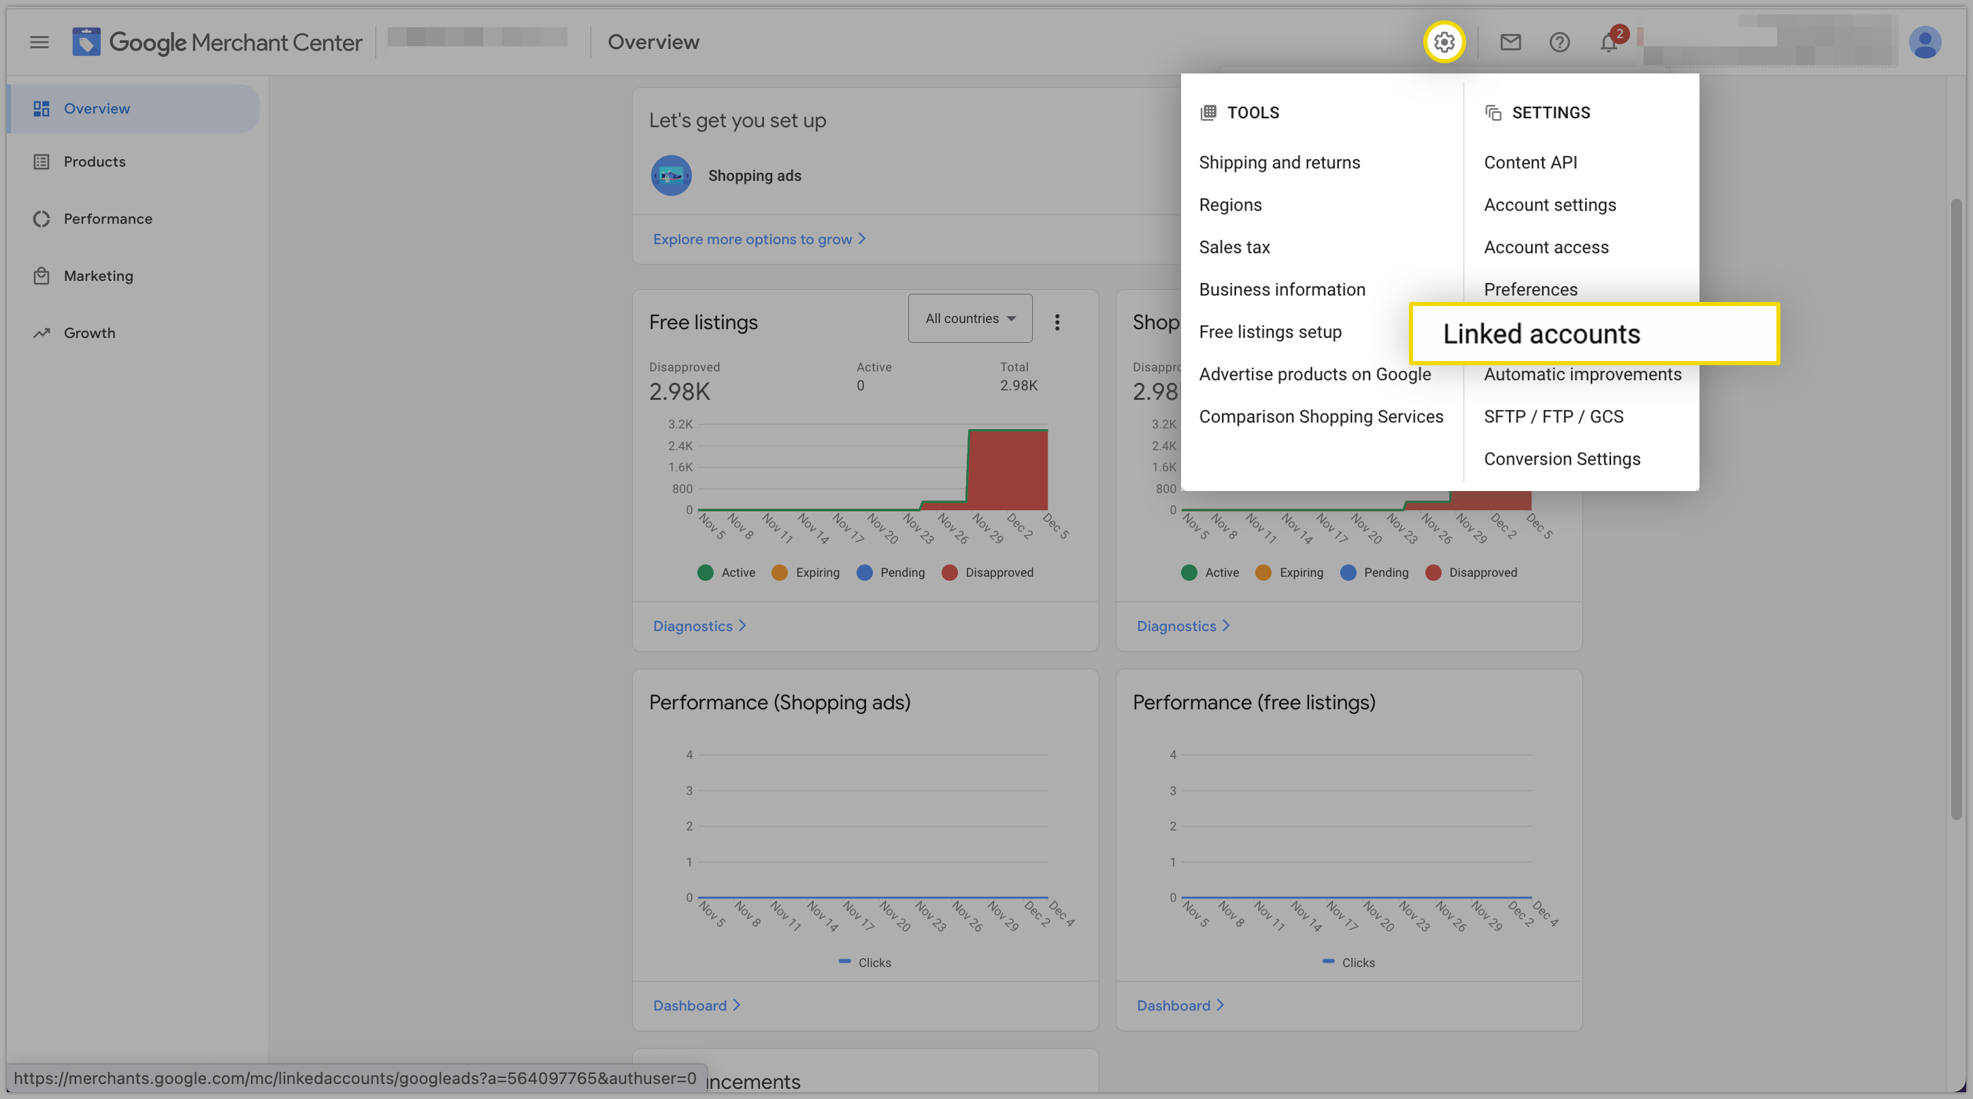Click Pending blue legend dot in Free listings
The height and width of the screenshot is (1099, 1973).
pyautogui.click(x=864, y=572)
